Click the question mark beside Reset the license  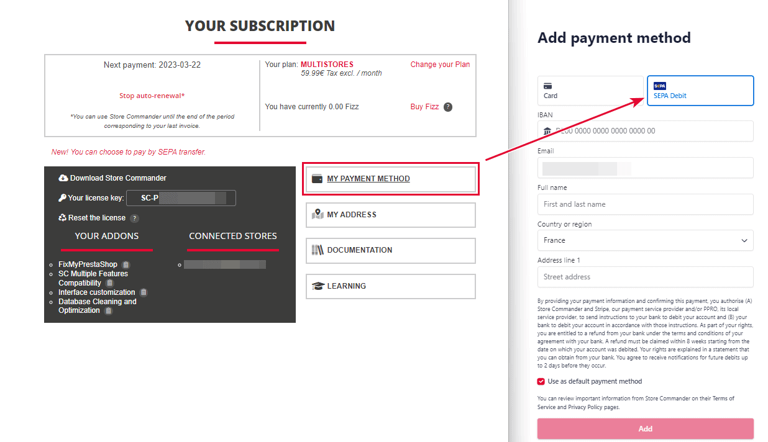point(134,219)
